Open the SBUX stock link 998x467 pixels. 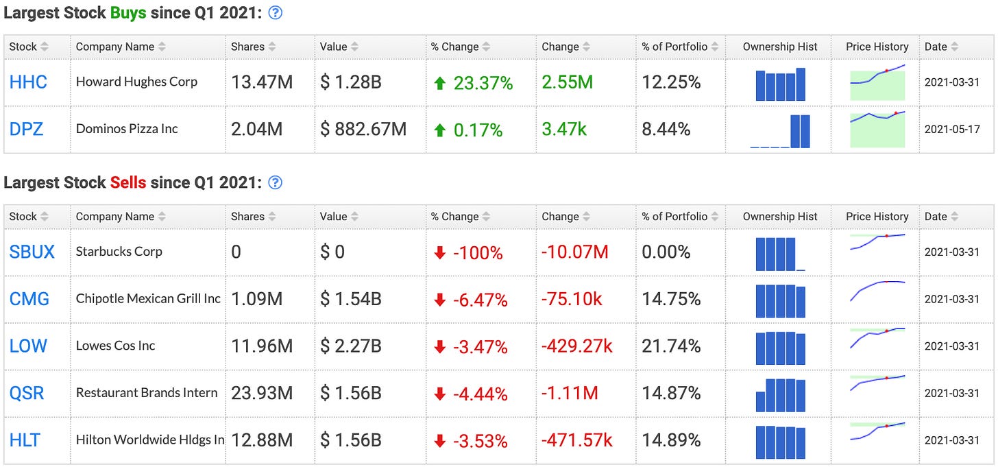click(x=32, y=252)
